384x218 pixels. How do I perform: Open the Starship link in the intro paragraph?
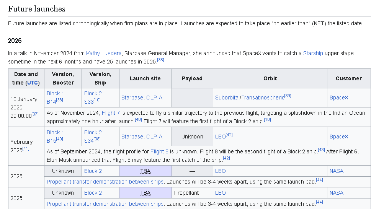tap(313, 53)
